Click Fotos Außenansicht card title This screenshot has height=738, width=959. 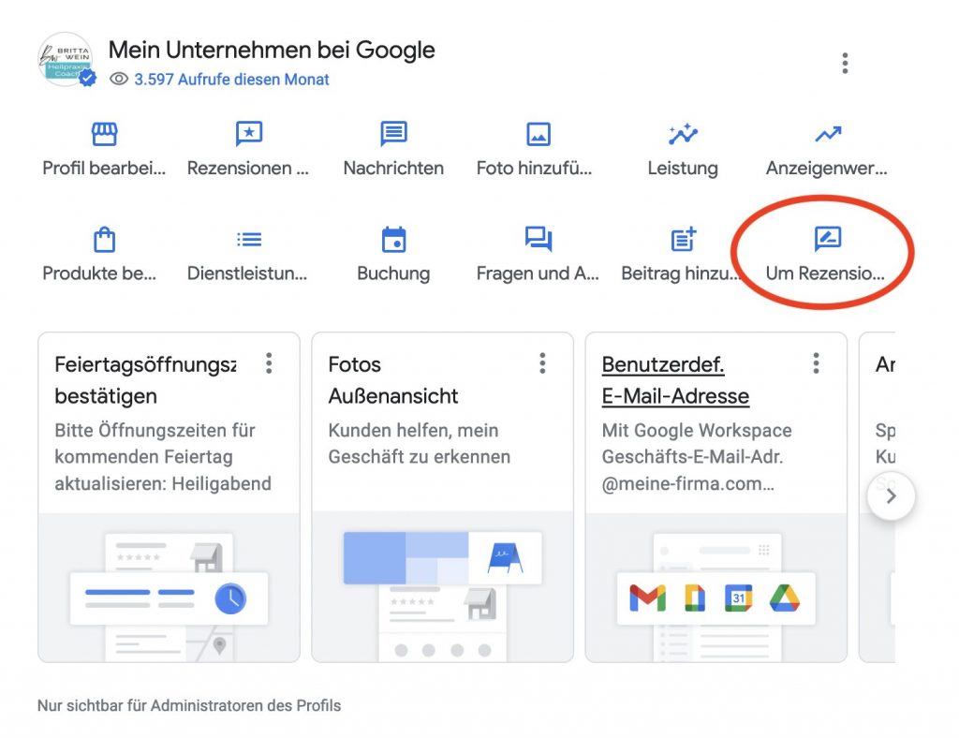(x=392, y=380)
